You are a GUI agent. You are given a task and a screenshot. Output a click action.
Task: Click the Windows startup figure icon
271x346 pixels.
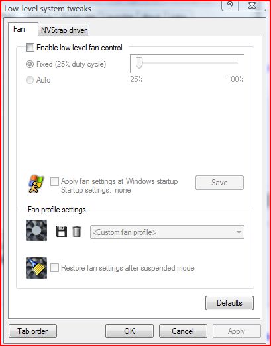[x=36, y=184]
